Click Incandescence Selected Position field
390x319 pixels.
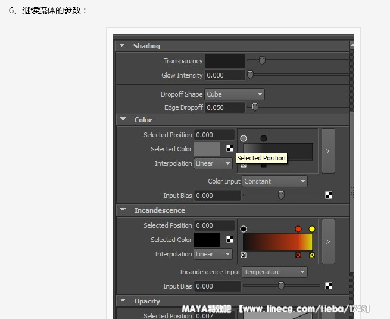point(214,225)
